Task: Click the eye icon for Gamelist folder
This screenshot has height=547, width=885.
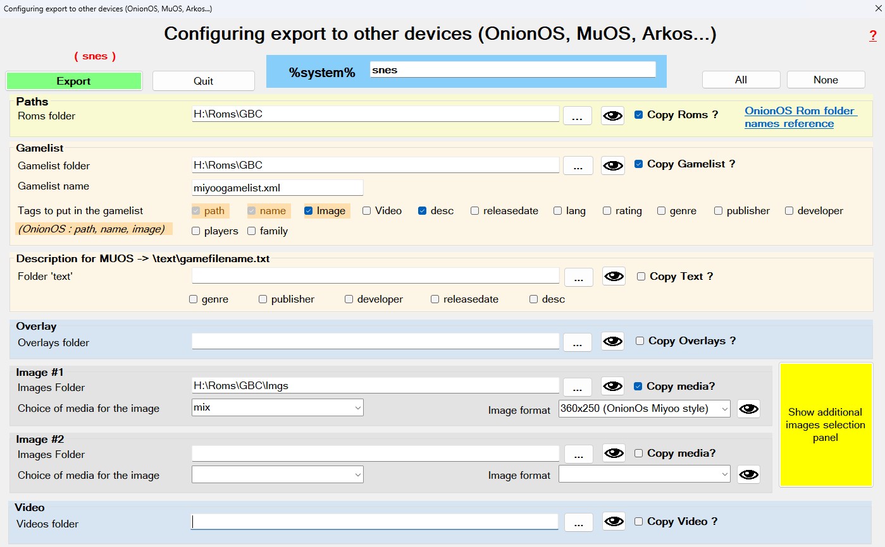Action: pos(612,165)
